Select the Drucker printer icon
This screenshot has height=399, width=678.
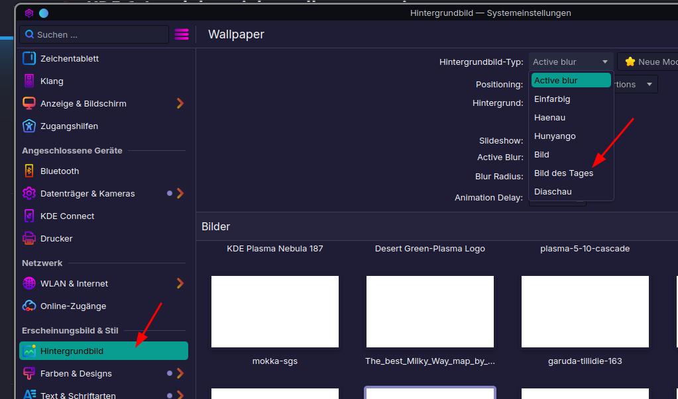click(29, 238)
